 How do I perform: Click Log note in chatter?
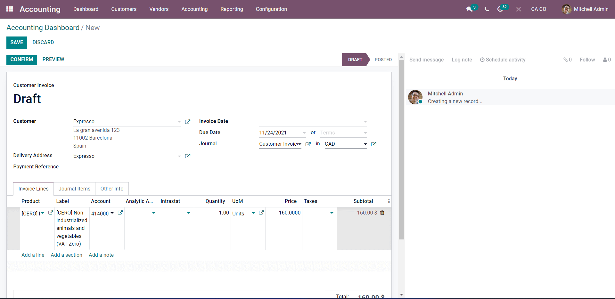tap(462, 60)
